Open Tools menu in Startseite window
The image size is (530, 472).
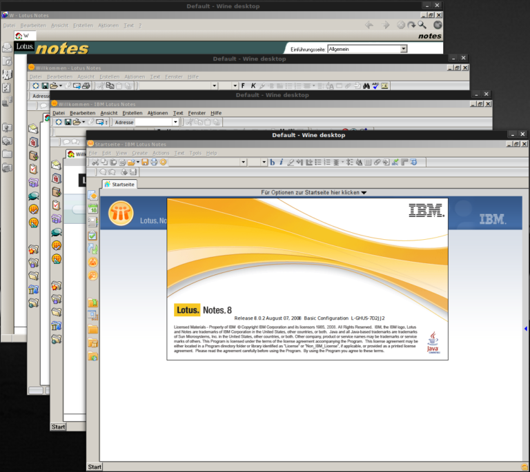(195, 153)
